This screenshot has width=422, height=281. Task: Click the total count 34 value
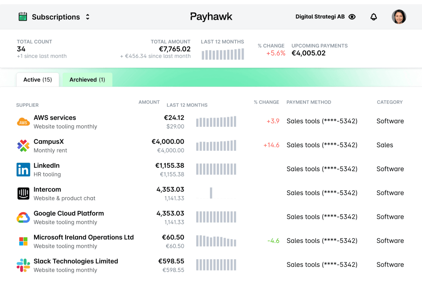click(x=21, y=49)
